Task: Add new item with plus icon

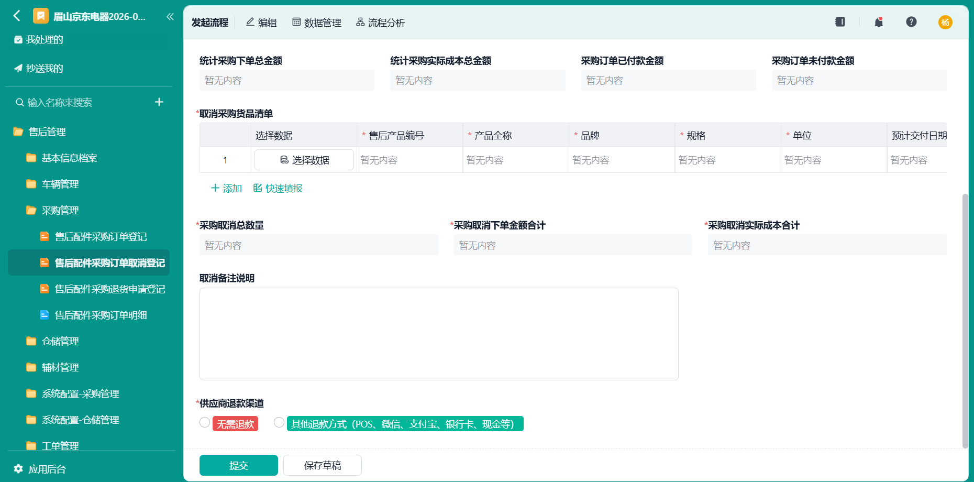Action: tap(159, 102)
